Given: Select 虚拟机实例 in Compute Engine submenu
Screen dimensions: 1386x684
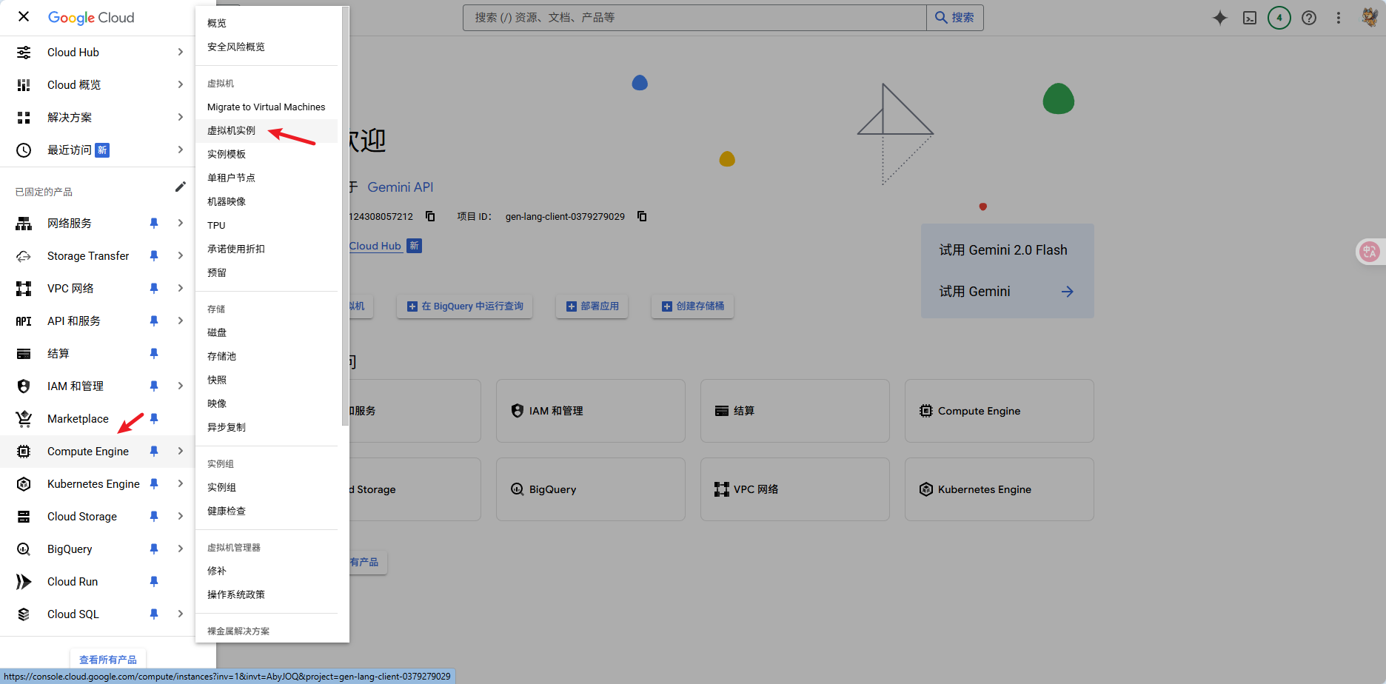Looking at the screenshot, I should coord(267,130).
